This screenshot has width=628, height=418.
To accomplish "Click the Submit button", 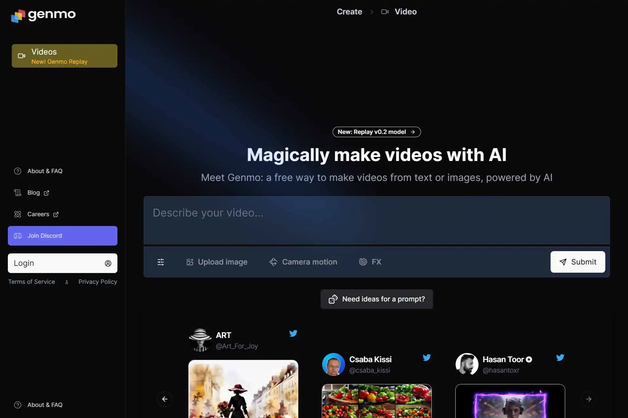I will [578, 262].
